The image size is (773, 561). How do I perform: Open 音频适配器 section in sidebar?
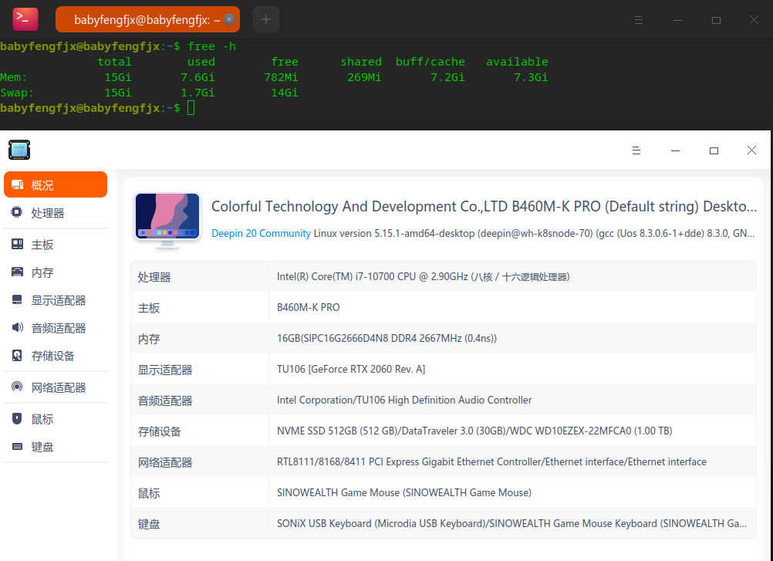point(56,328)
